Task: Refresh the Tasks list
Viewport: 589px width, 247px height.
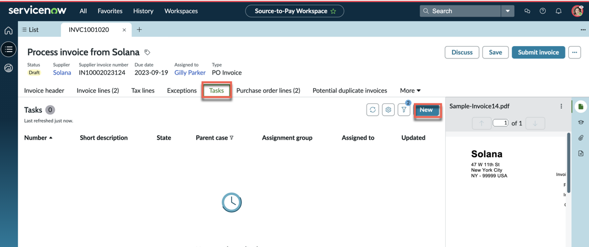Action: pyautogui.click(x=373, y=110)
